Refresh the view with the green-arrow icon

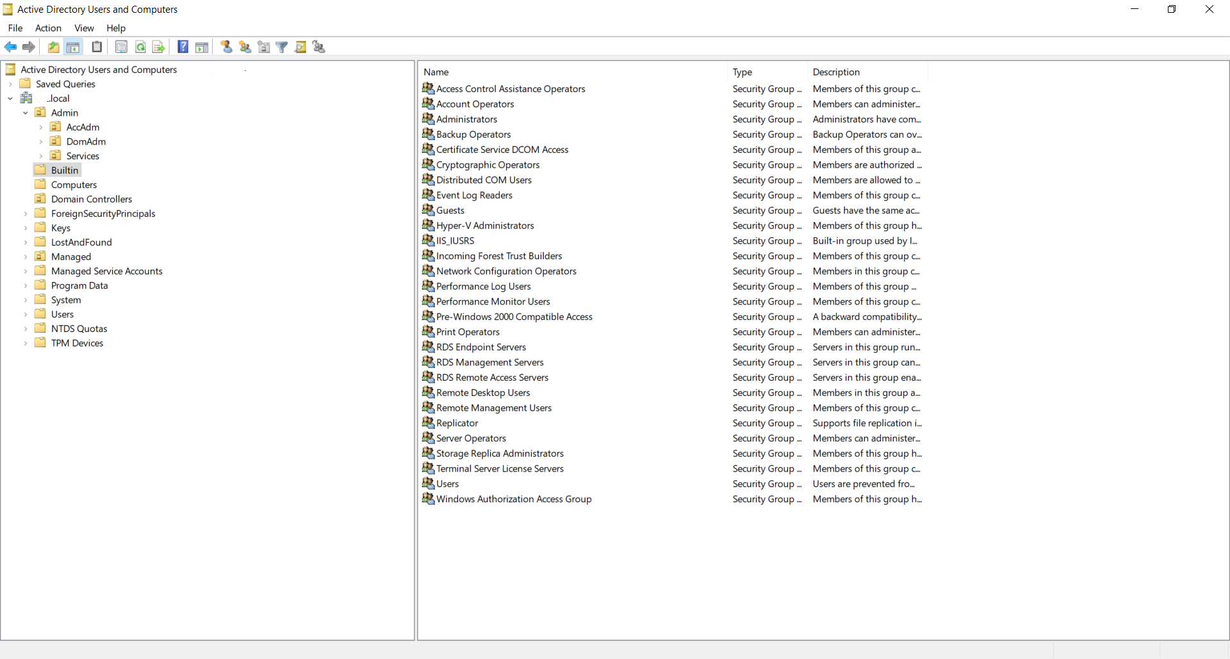(x=140, y=47)
